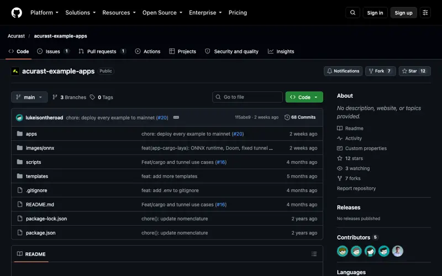
Task: Open the green Code dropdown button
Action: click(304, 97)
